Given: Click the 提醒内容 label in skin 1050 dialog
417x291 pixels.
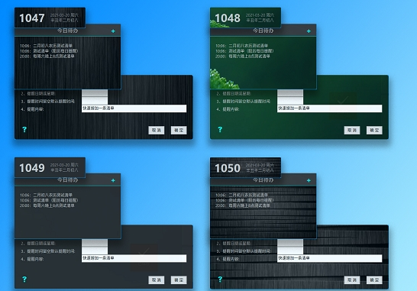Looking at the screenshot, I should click(x=231, y=259).
